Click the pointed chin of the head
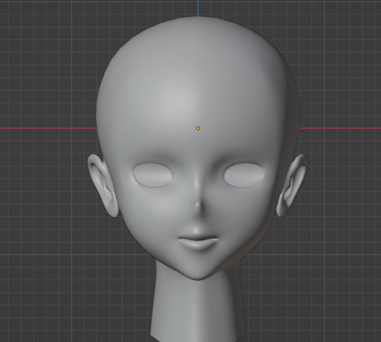This screenshot has width=381, height=342. point(198,277)
